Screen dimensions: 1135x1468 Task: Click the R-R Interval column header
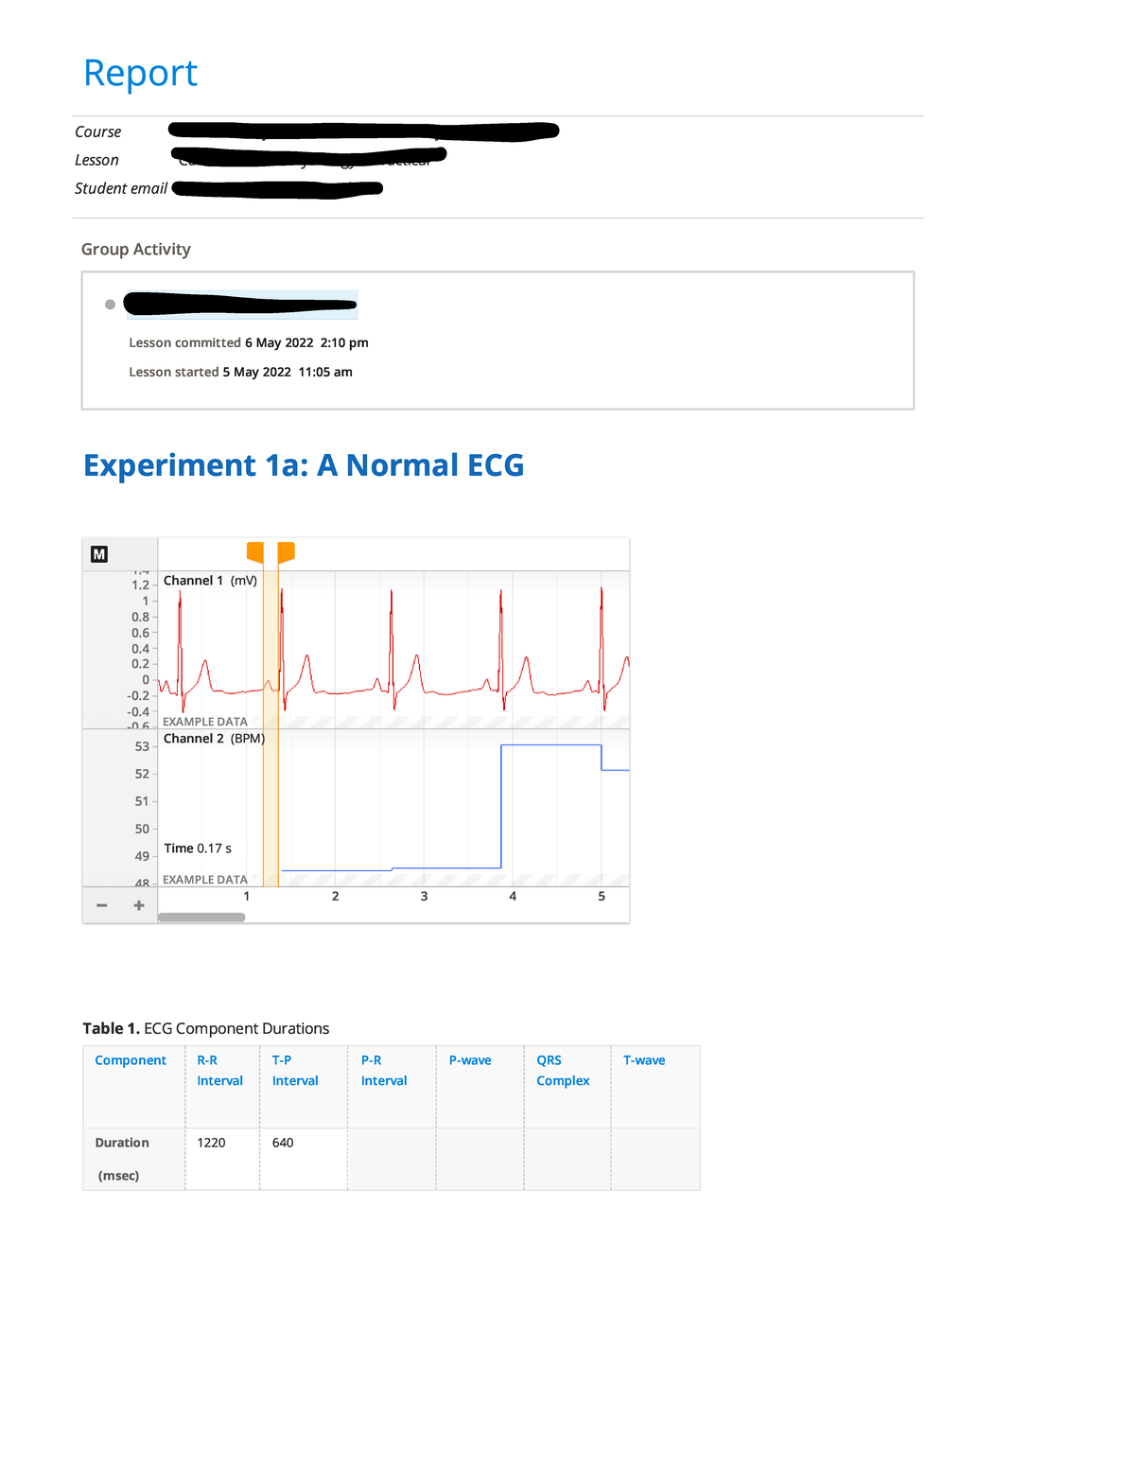click(220, 1070)
